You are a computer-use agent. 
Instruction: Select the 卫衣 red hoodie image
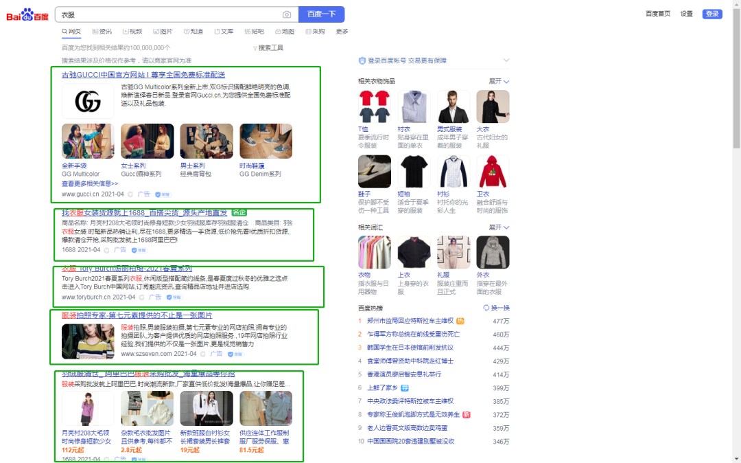[493, 172]
